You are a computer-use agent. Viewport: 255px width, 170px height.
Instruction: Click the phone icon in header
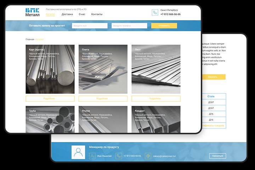[155, 12]
